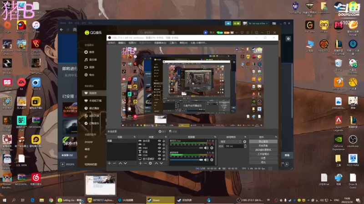Remove selected source with minus icon
Screen dimensions: 364x204
pyautogui.click(x=145, y=163)
